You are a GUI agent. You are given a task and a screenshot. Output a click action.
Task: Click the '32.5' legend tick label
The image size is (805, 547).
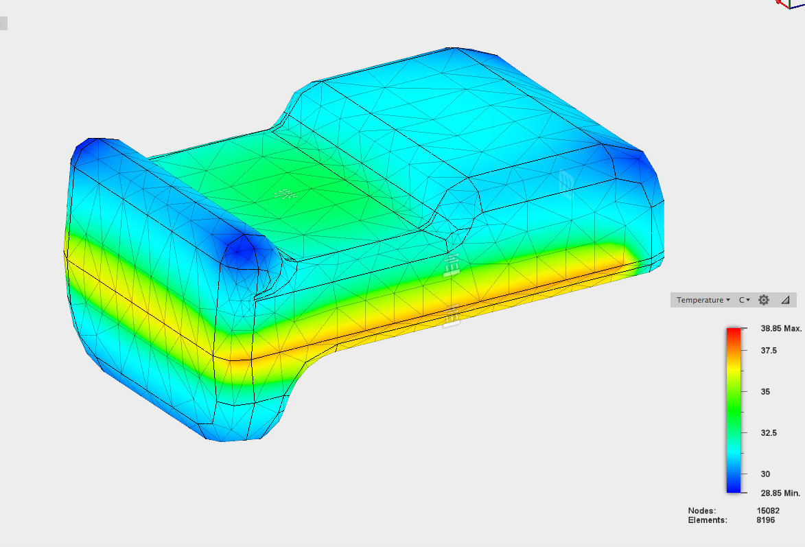(x=769, y=433)
